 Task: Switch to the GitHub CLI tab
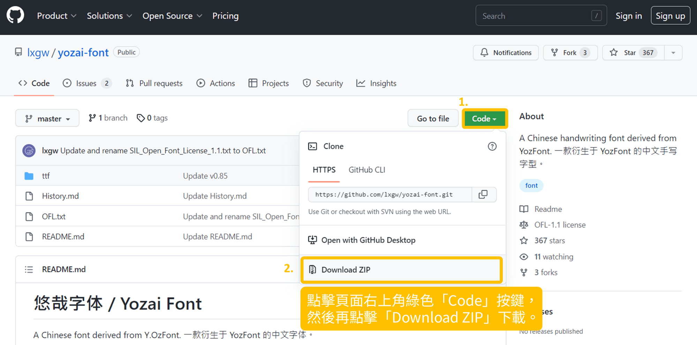click(x=366, y=170)
